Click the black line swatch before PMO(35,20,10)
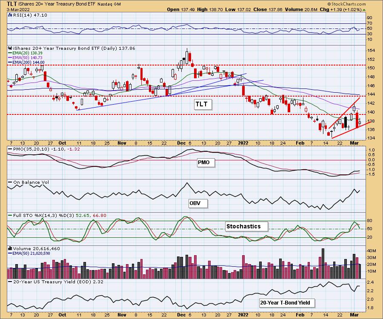 point(10,149)
